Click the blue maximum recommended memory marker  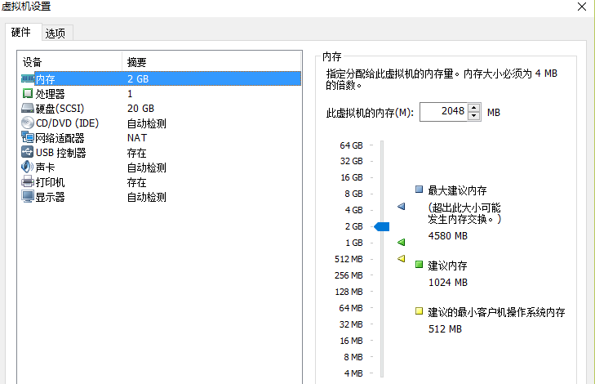(401, 208)
